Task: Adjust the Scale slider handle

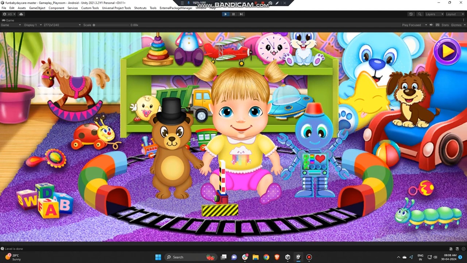Action: [x=94, y=25]
